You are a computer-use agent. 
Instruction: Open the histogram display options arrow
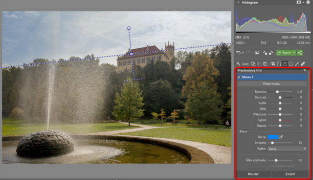[x=303, y=2]
